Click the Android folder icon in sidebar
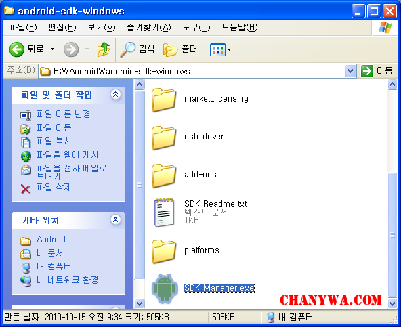 coord(26,241)
